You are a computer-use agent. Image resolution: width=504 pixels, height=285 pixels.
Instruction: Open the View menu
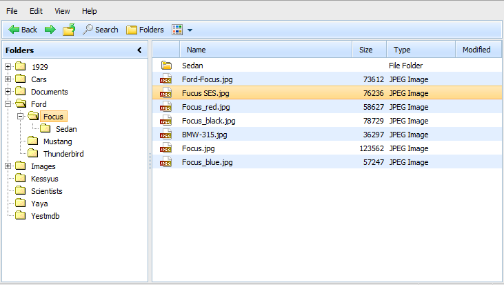pyautogui.click(x=62, y=11)
